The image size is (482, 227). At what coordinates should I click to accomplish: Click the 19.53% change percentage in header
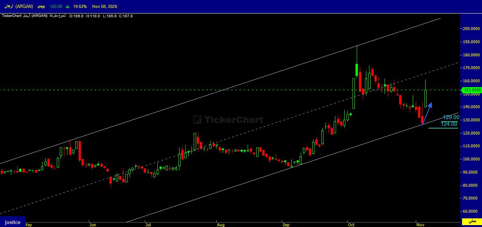80,6
